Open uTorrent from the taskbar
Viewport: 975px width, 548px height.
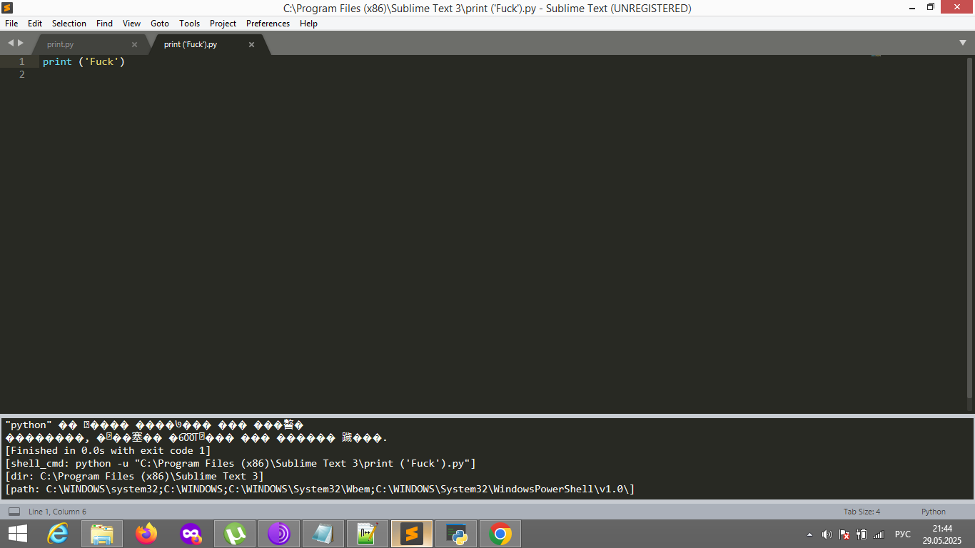point(235,534)
